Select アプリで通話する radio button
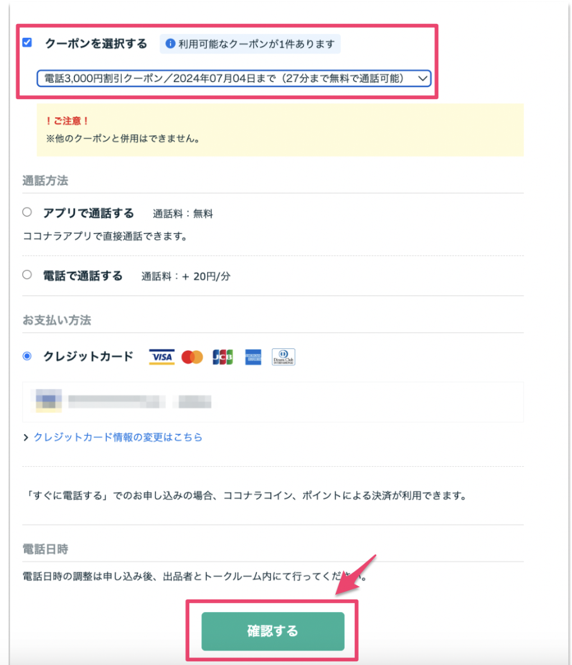The height and width of the screenshot is (665, 572). [27, 212]
